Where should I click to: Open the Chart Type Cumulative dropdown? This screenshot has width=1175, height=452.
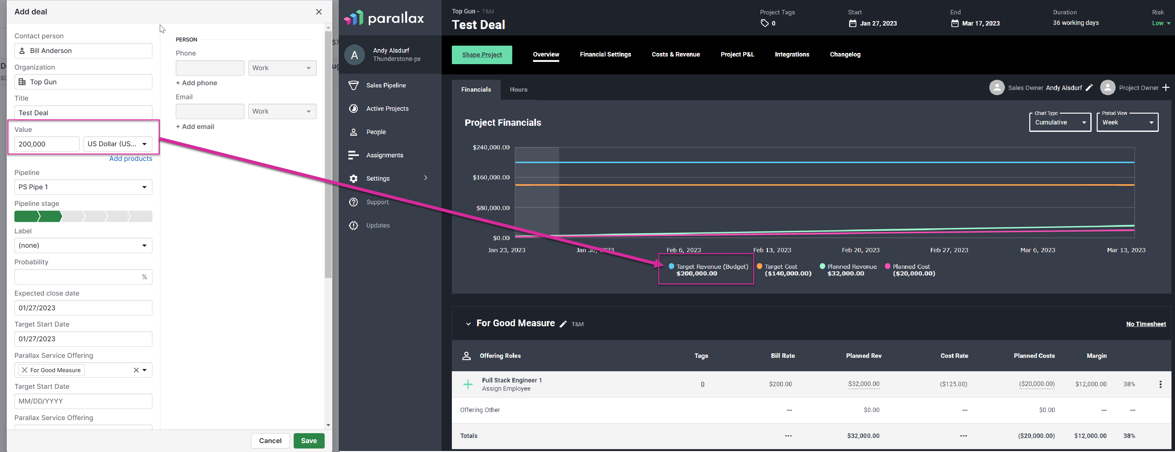point(1060,122)
